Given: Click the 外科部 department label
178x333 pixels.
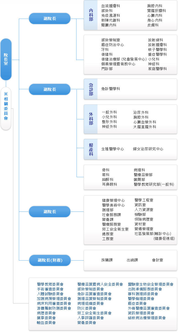Looking at the screenshot, I should click(x=91, y=119).
